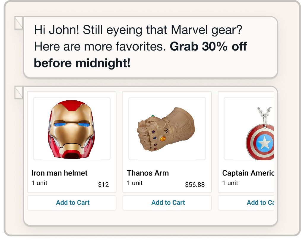Viewport: 301px width, 245px height.
Task: Click the Captain America shield pendant image
Action: click(x=249, y=129)
